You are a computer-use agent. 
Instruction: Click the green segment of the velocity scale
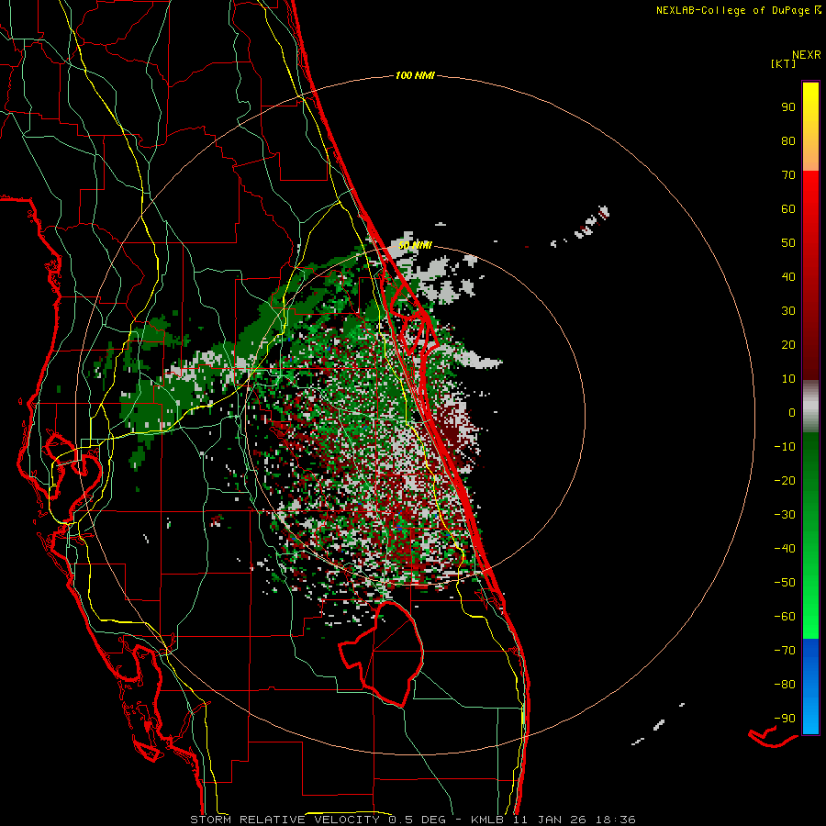(x=810, y=536)
